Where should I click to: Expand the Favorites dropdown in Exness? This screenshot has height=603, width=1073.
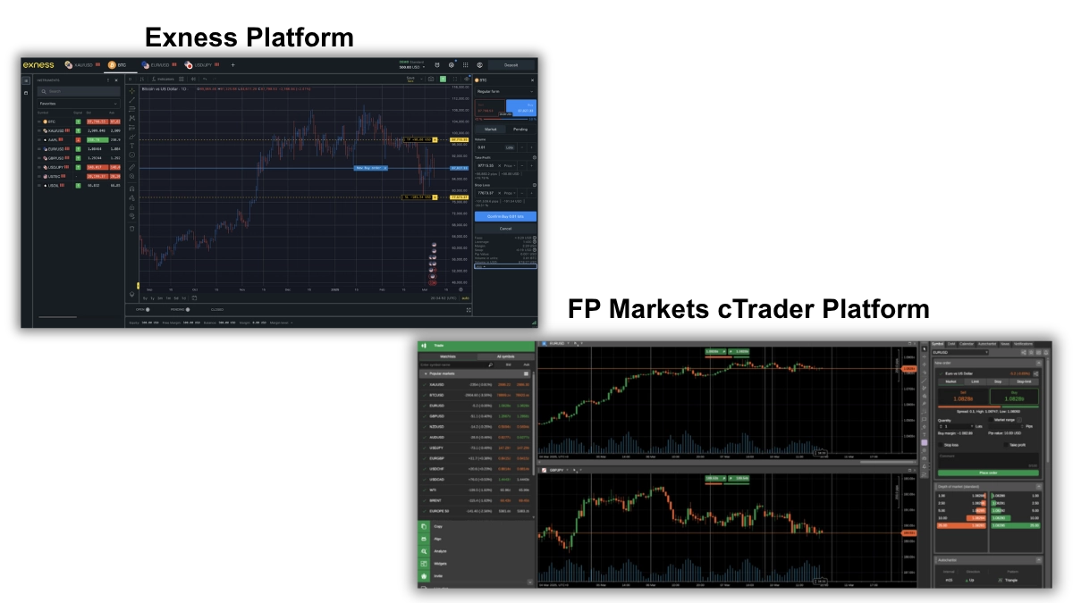79,104
